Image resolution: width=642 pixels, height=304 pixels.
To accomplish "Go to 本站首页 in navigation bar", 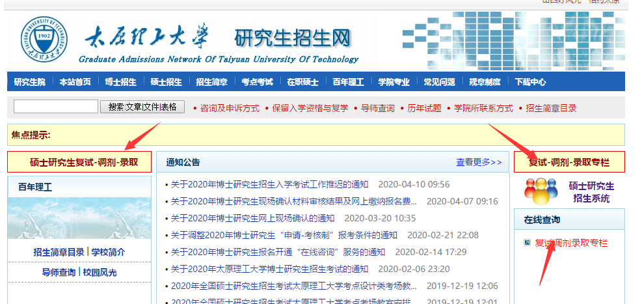I will (x=75, y=82).
